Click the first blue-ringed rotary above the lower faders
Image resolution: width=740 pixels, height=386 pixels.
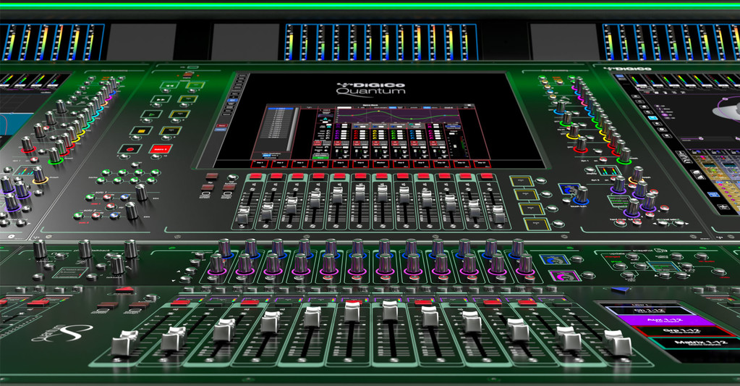[225, 248]
